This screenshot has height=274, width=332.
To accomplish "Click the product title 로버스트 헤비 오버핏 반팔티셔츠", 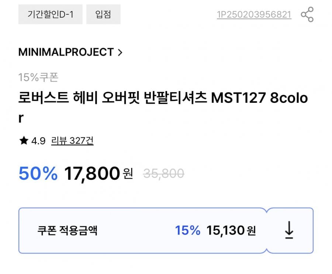I will (x=113, y=98).
